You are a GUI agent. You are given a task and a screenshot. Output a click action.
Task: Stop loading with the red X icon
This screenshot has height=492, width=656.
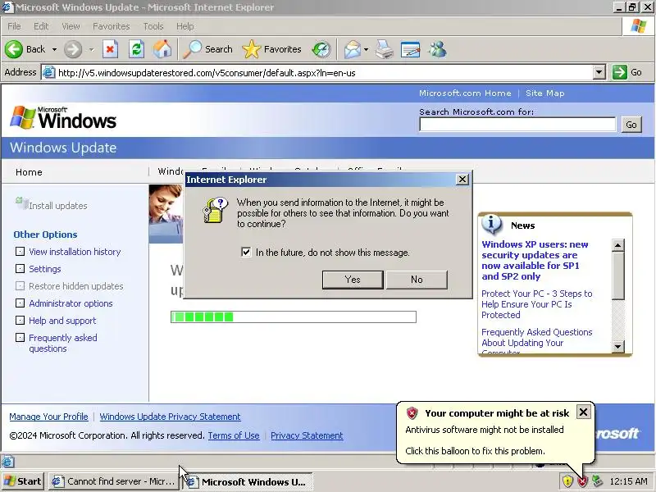click(110, 49)
